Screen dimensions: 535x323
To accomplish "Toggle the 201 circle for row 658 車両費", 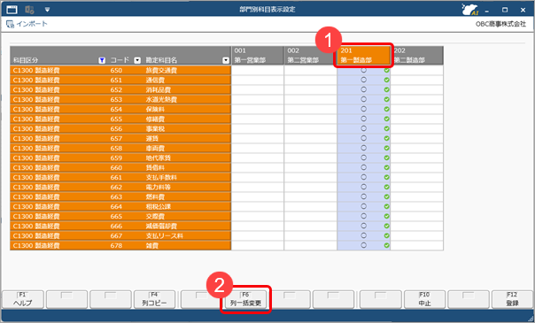I will [364, 148].
